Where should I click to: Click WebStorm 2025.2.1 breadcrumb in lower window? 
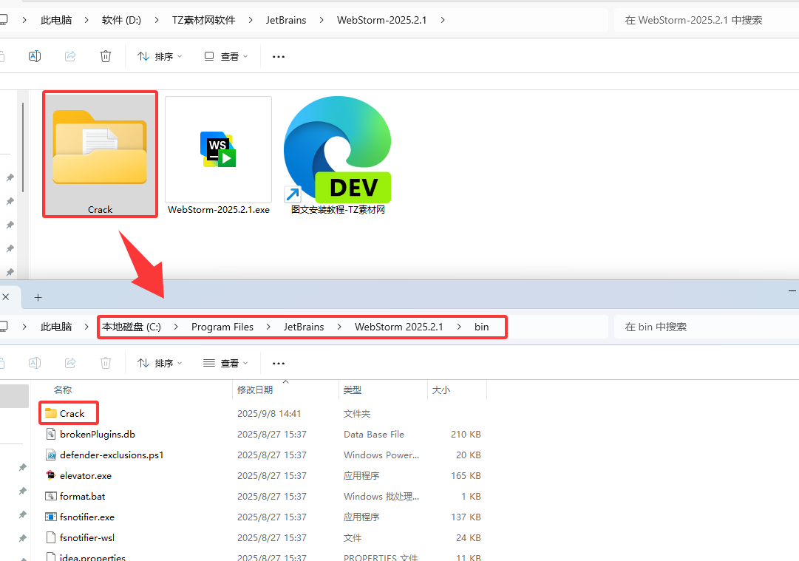pyautogui.click(x=399, y=327)
